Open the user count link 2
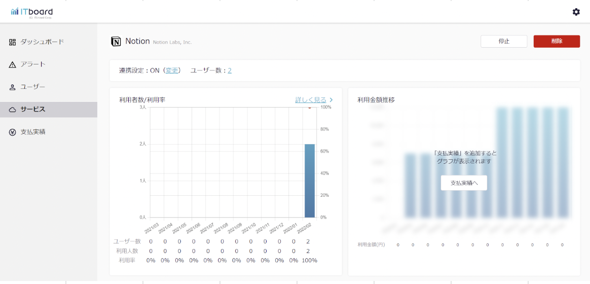This screenshot has width=590, height=284. point(230,70)
